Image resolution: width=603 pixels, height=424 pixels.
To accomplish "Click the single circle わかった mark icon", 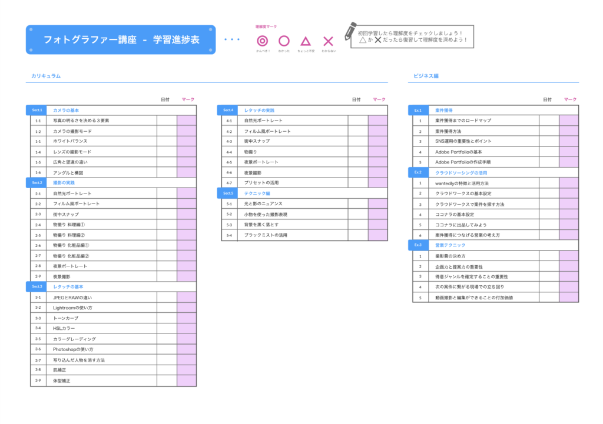I will (x=284, y=41).
